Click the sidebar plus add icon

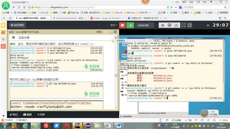3,116
